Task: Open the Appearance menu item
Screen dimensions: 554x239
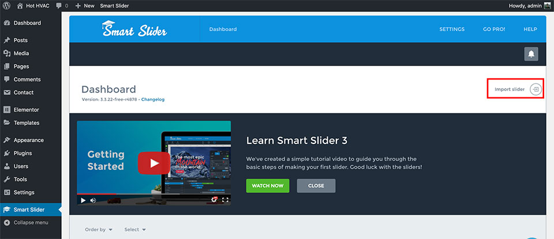Action: 29,140
